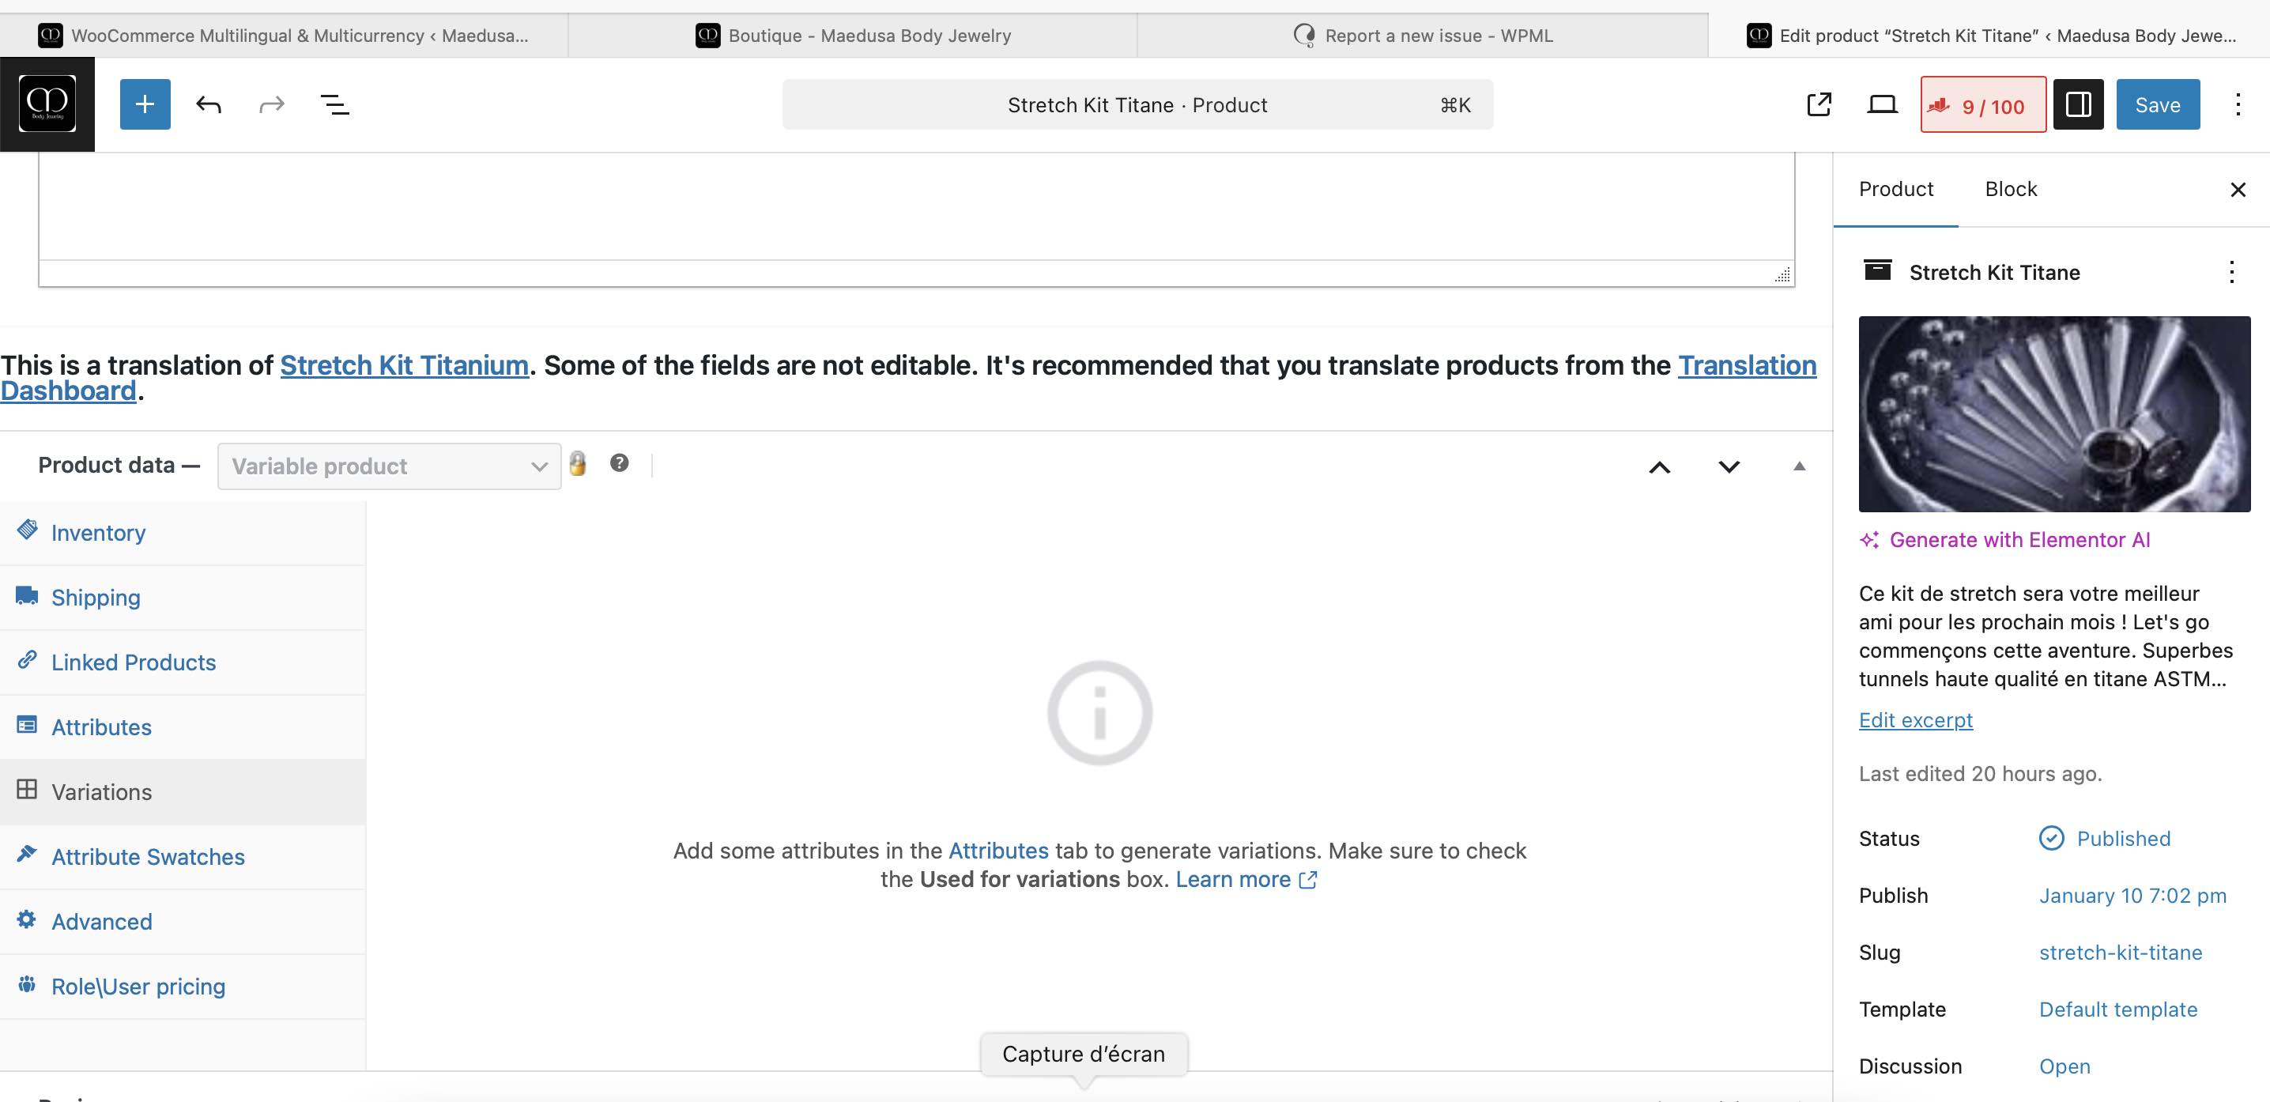This screenshot has height=1102, width=2270.
Task: Switch to Boutique - Maedusa Body Jewelry tab
Action: tap(853, 36)
